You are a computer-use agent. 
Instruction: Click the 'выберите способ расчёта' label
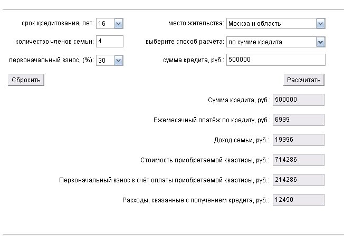coord(185,42)
